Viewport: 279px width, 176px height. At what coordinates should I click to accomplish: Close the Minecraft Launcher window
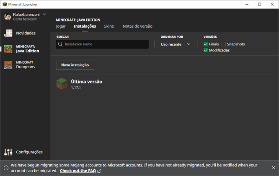pos(272,4)
